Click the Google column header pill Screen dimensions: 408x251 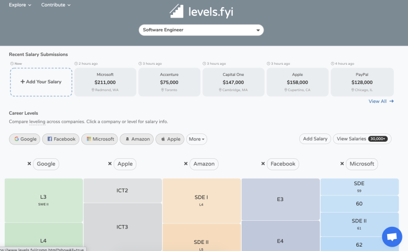pos(46,164)
